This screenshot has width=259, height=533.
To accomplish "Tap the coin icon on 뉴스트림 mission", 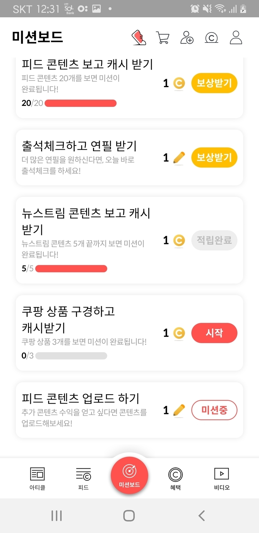I will tap(179, 241).
